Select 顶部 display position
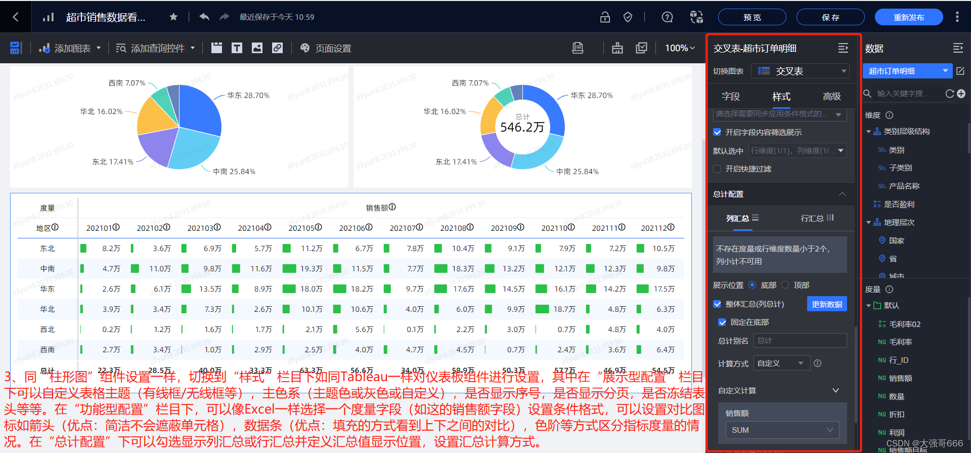 coord(785,285)
